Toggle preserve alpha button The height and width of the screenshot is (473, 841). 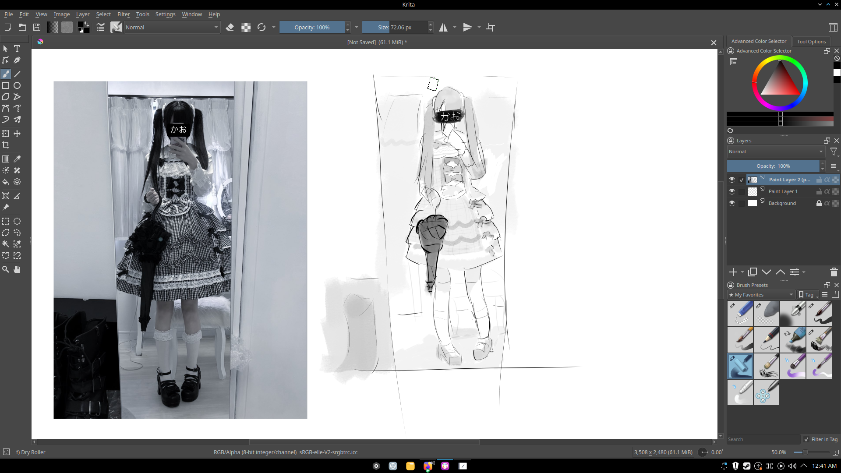(x=246, y=27)
